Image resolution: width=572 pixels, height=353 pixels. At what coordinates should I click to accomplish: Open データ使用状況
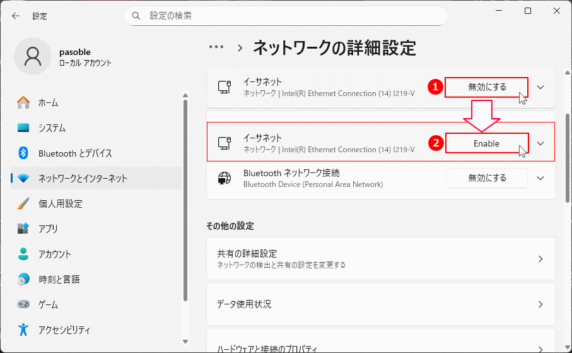(381, 304)
